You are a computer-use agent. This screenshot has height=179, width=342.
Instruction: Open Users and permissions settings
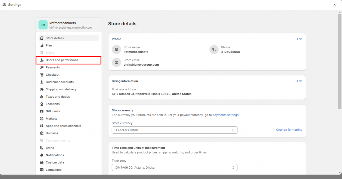coord(62,60)
